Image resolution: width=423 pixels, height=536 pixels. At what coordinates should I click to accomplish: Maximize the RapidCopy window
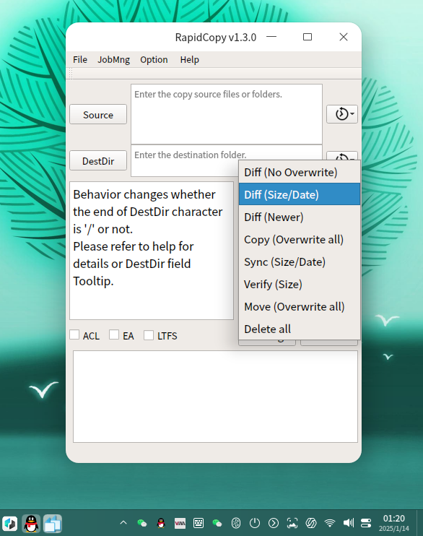point(308,37)
